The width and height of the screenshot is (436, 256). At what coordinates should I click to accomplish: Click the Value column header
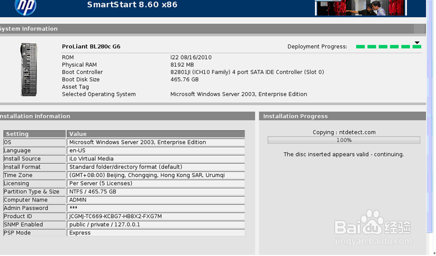point(156,134)
